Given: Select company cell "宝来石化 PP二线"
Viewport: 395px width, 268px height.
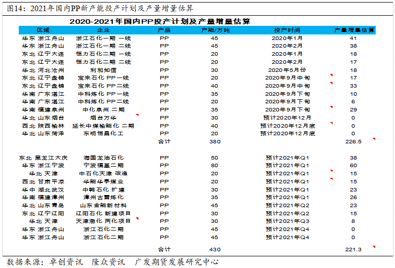Looking at the screenshot, I should (103, 86).
